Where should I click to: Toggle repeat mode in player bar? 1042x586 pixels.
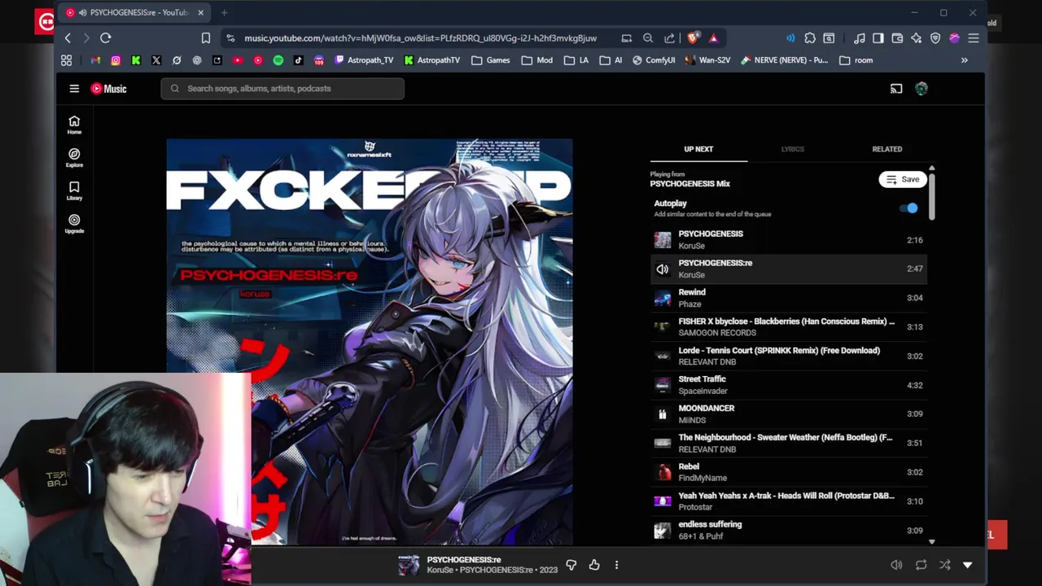coord(921,565)
